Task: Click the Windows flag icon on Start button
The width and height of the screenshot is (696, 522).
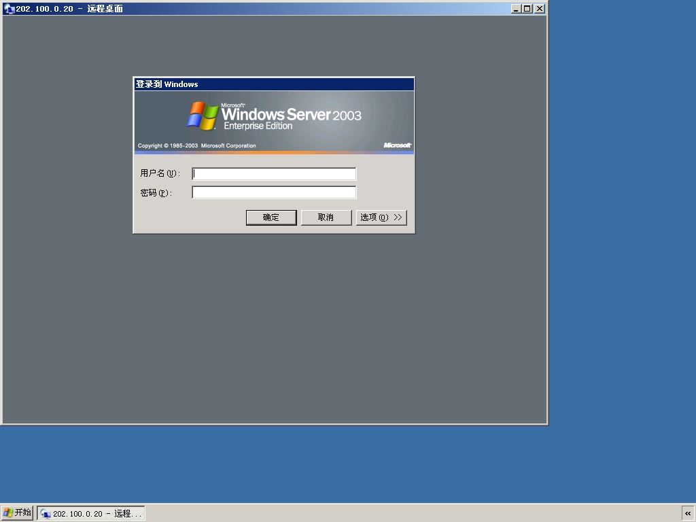Action: (8, 512)
